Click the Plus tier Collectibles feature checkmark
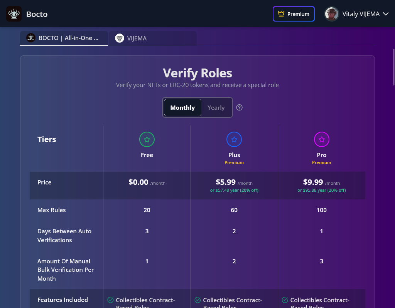Screen dimensions: 395x308 pos(198,300)
